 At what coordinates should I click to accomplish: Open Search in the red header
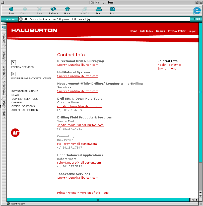pos(160,31)
